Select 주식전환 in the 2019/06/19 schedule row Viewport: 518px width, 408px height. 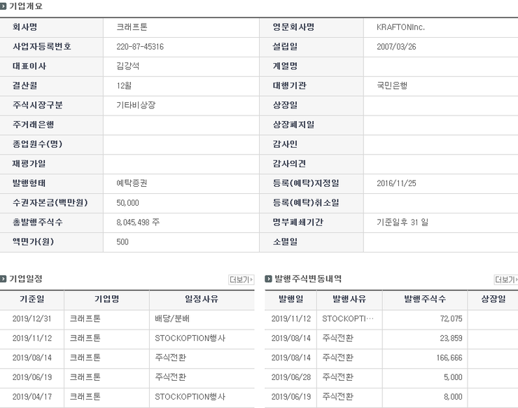[x=171, y=377]
